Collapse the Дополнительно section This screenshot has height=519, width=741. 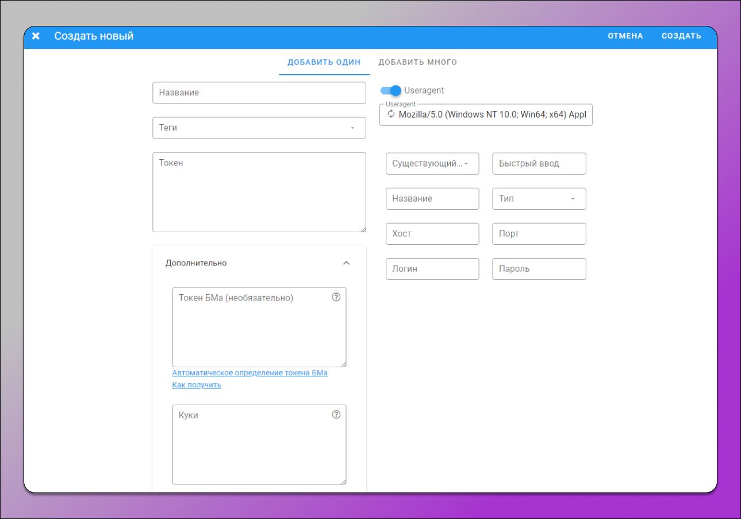click(x=346, y=263)
